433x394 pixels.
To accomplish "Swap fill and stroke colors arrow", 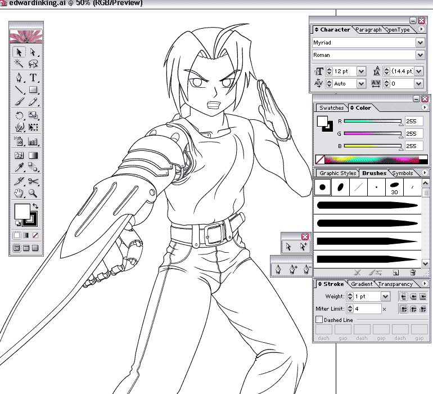I will click(35, 205).
